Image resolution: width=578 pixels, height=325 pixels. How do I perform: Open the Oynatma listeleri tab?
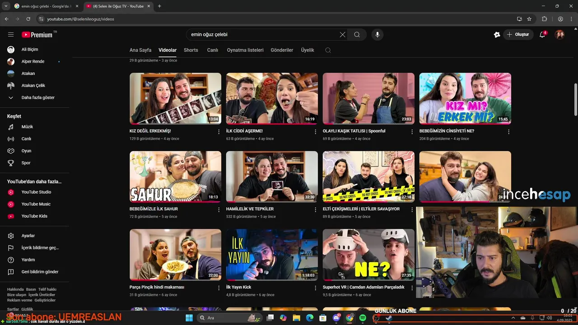tap(245, 50)
